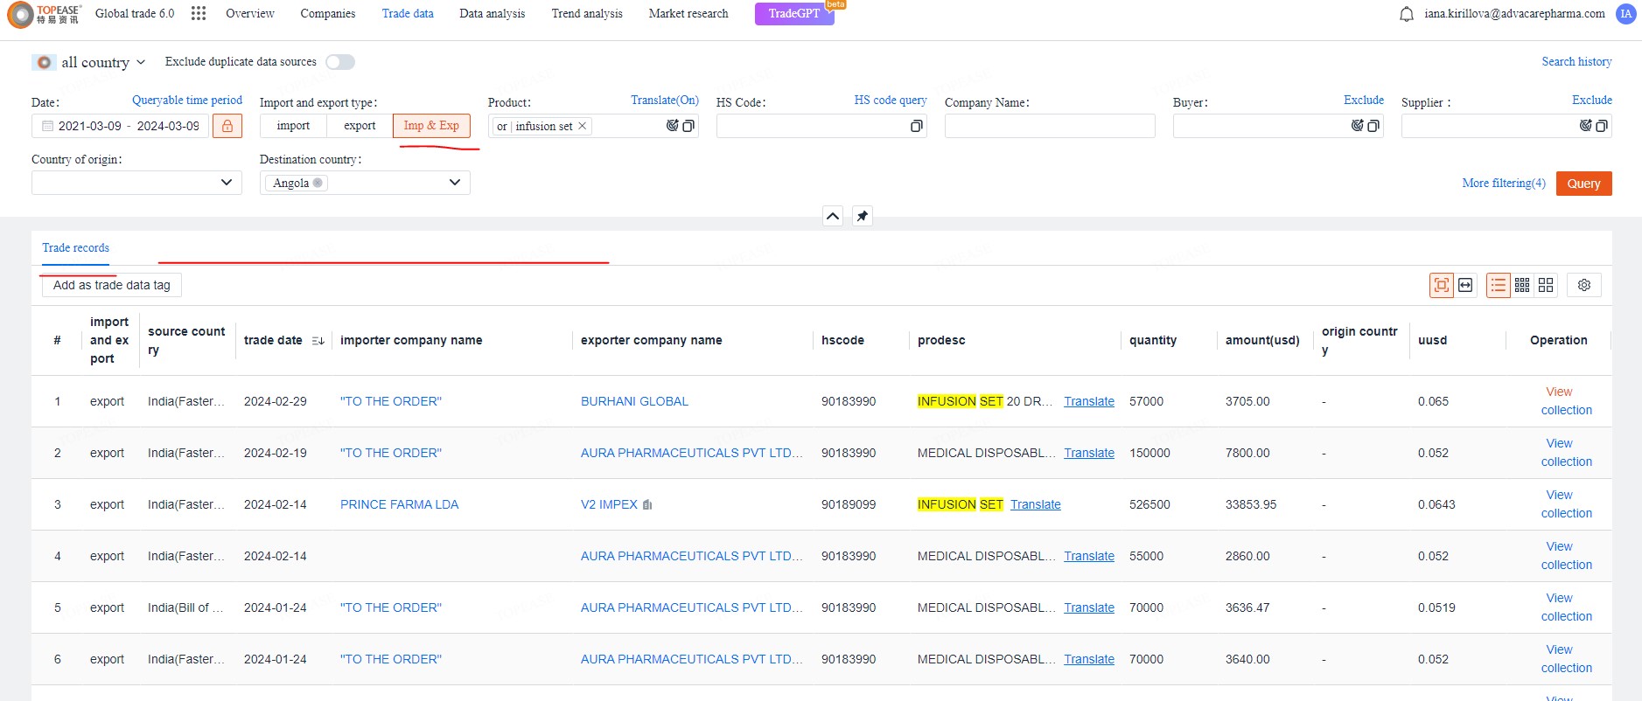Open Search history link

click(x=1576, y=62)
